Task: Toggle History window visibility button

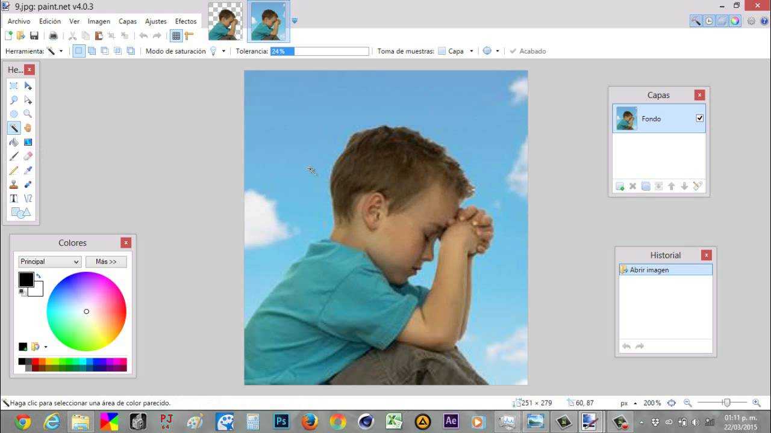Action: [709, 21]
